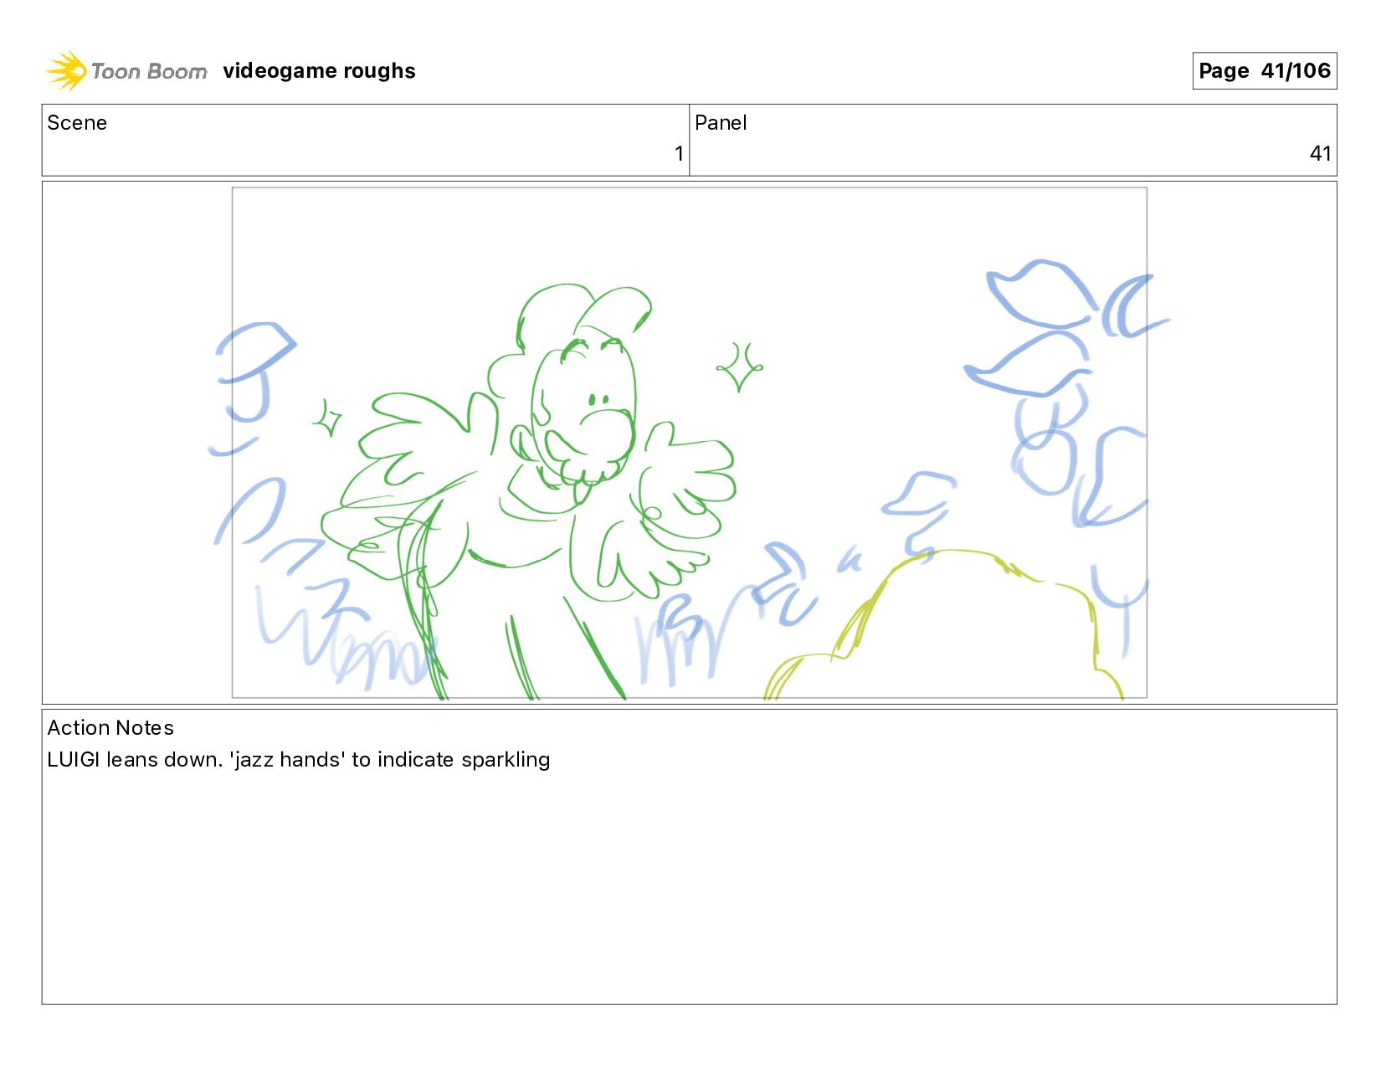The height and width of the screenshot is (1067, 1381).
Task: Click the scene number '1'
Action: click(679, 154)
